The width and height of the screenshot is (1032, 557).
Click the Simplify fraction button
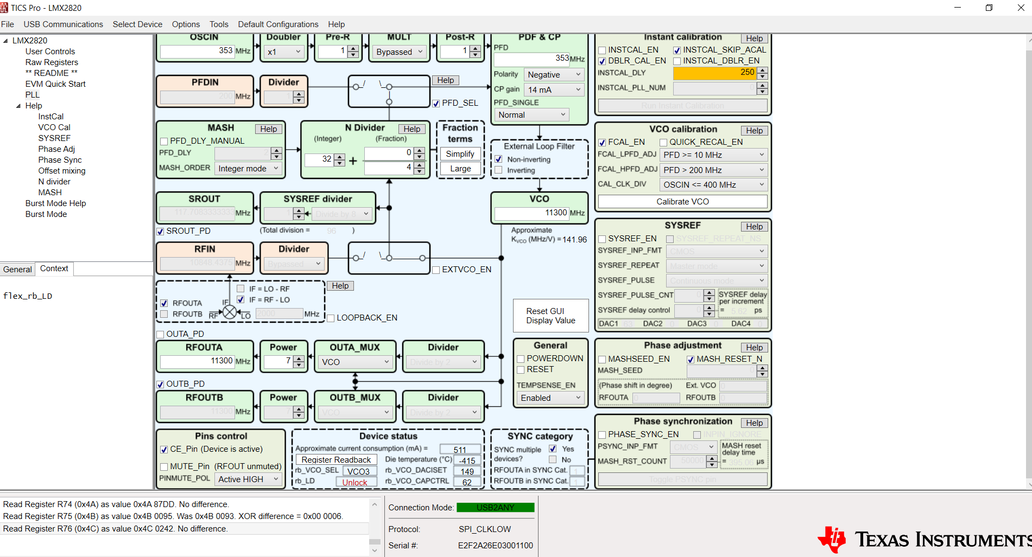coord(460,154)
